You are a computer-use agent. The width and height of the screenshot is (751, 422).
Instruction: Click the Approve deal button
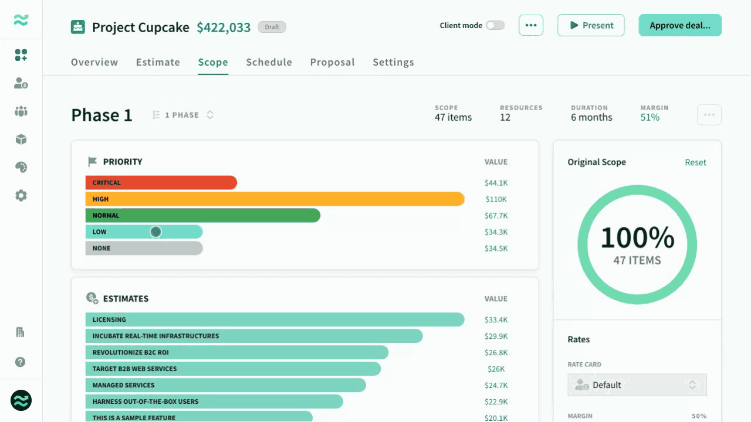(x=680, y=25)
